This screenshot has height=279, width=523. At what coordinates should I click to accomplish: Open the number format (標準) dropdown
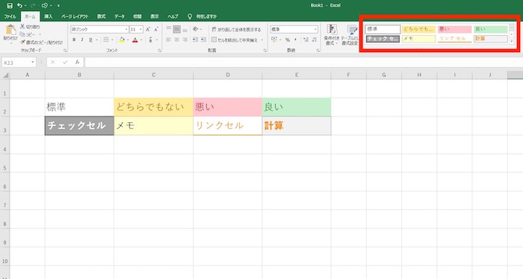[x=315, y=29]
